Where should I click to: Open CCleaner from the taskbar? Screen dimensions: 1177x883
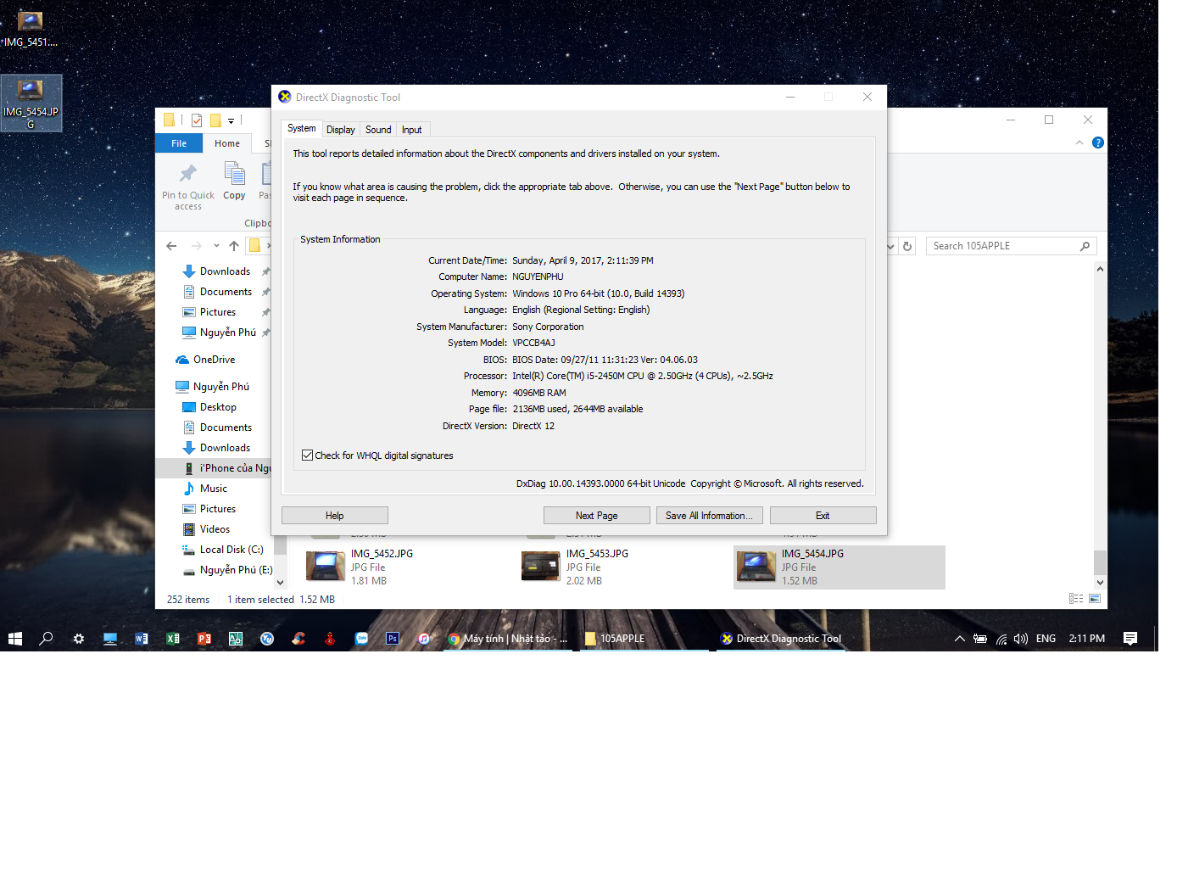point(298,639)
